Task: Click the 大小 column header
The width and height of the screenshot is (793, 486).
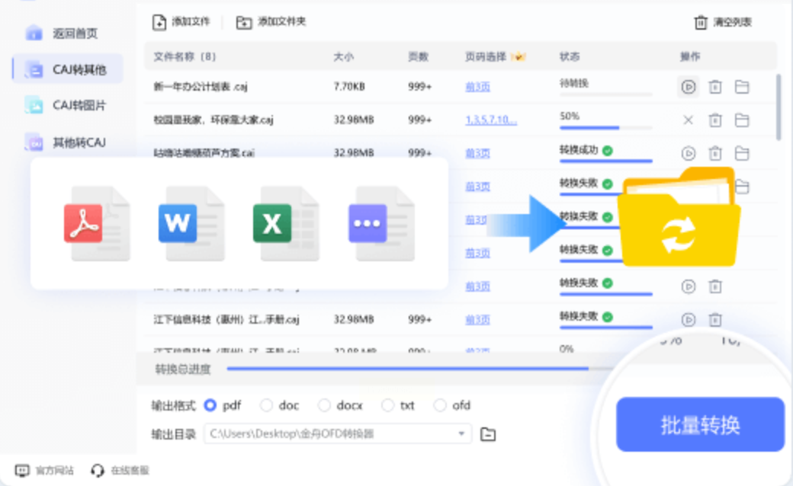Action: click(343, 56)
